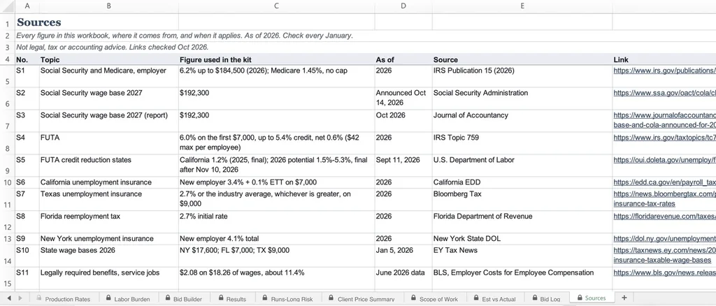Open the Journal of Accountancy link

pyautogui.click(x=664, y=120)
